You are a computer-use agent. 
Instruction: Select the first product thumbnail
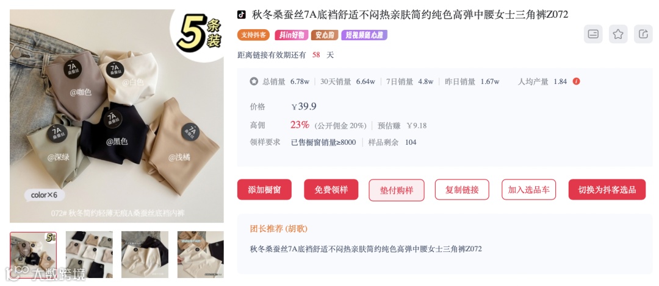[x=33, y=254]
